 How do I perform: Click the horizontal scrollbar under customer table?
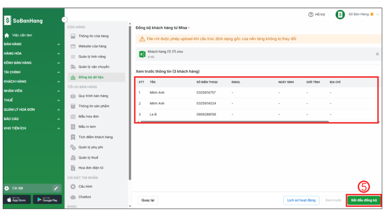pos(233,122)
